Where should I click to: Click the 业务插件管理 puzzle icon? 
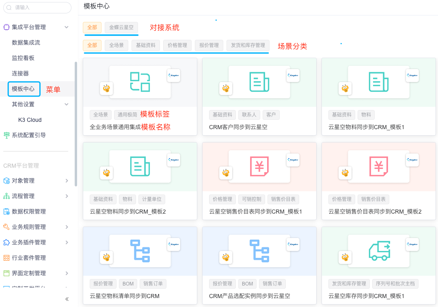pyautogui.click(x=6, y=242)
